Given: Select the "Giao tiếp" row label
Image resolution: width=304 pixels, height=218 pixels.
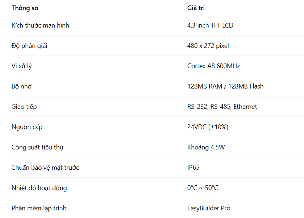Looking at the screenshot, I should 24,107.
